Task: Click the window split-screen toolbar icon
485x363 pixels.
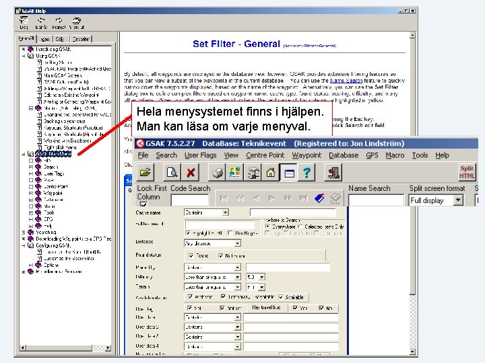Action: click(289, 172)
